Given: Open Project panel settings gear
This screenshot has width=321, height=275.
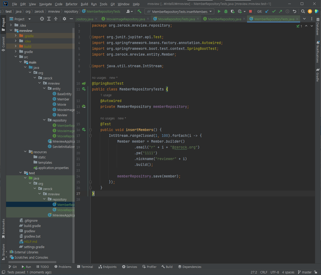Looking at the screenshot, I should coord(64,19).
